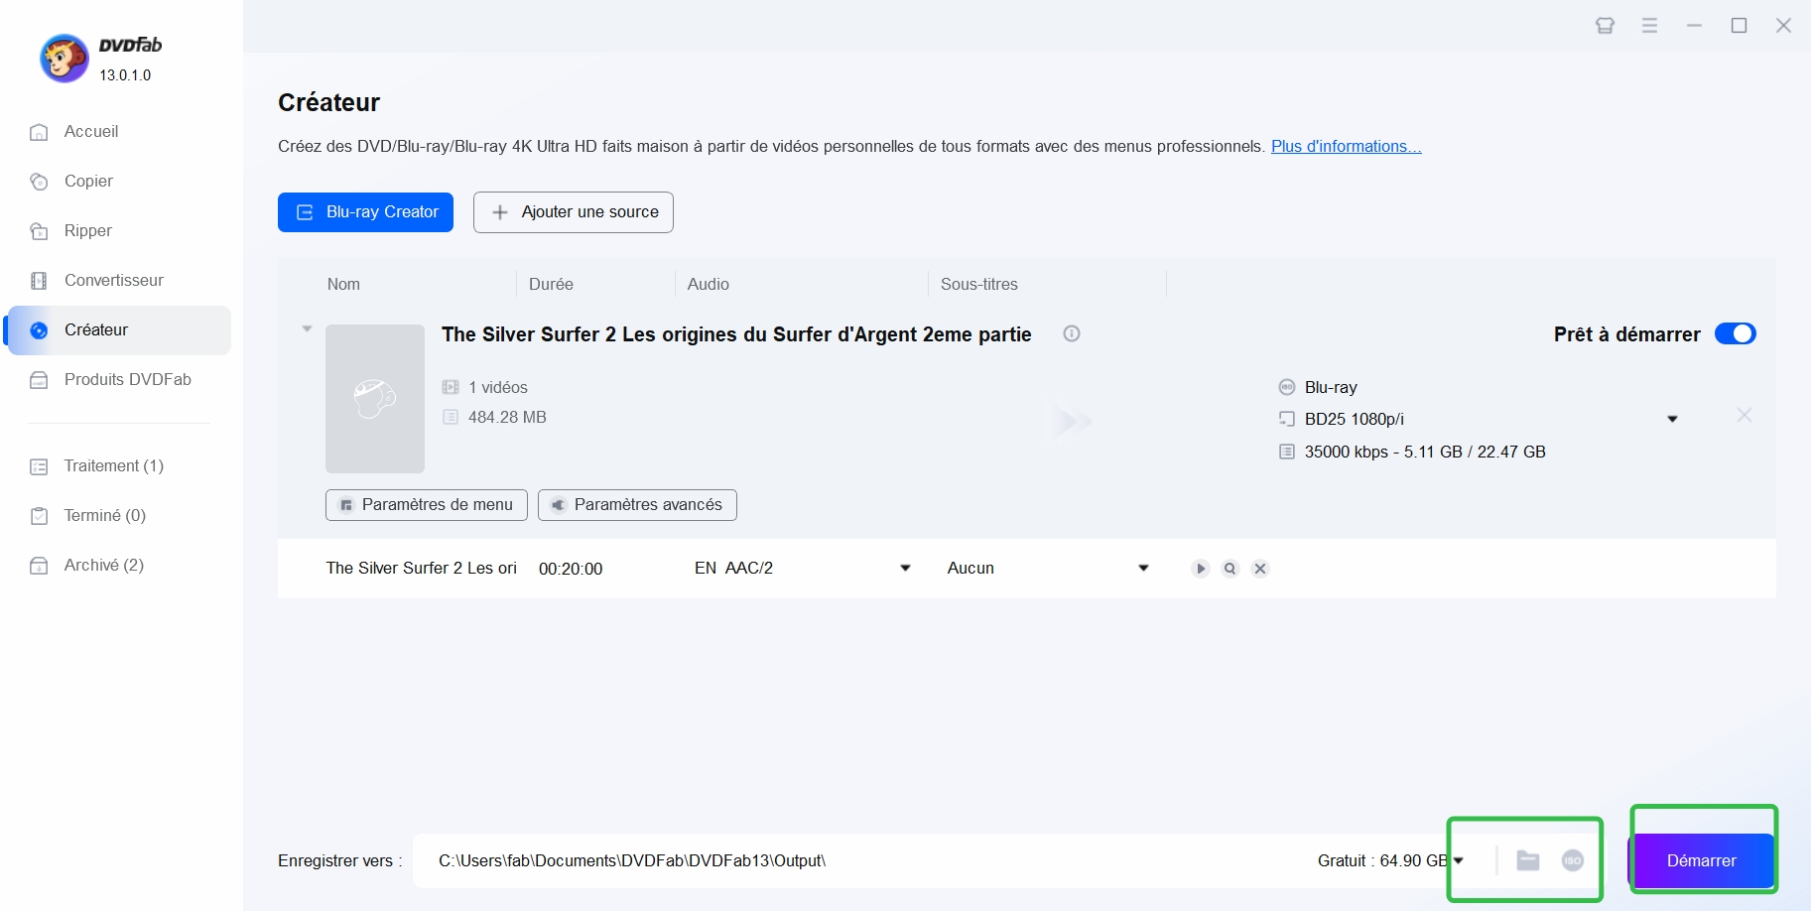Click the Démarrer button

[x=1701, y=861]
